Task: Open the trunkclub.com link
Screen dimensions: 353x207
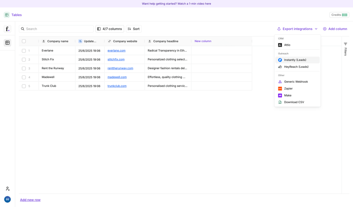Action: tap(117, 86)
